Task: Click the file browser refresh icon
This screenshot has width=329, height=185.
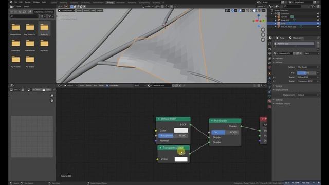Action: pyautogui.click(x=24, y=12)
